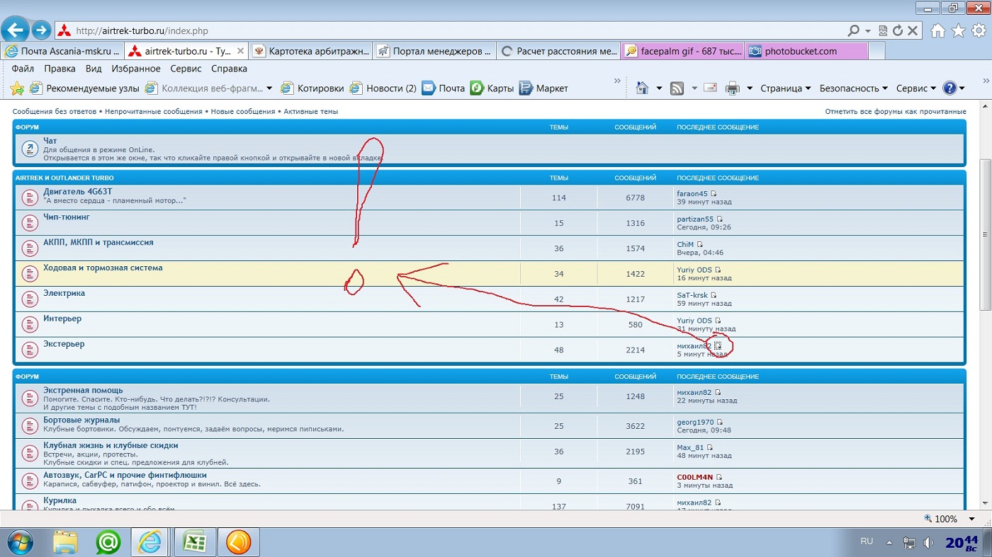The width and height of the screenshot is (992, 557).
Task: Click Отметить все форумы как прочитанные link
Action: (x=895, y=111)
